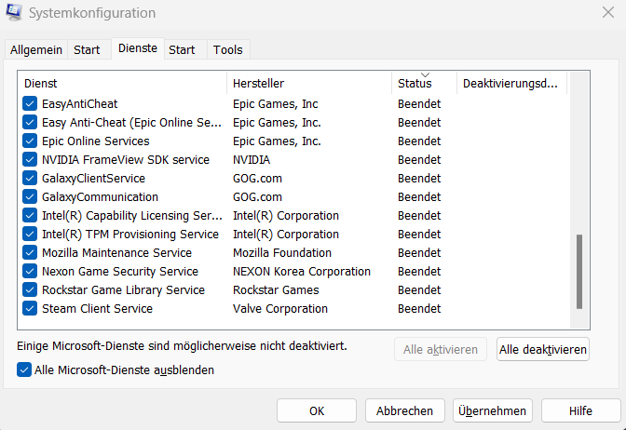Toggle Mozilla Maintenance Service checkbox
This screenshot has height=430, width=626.
(30, 253)
